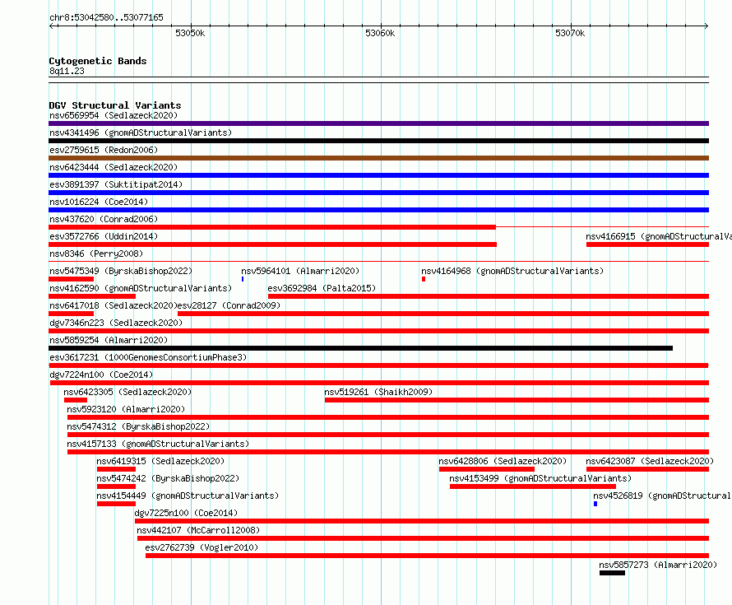Click the nsv4526819 gnomAD variant label

coord(662,496)
